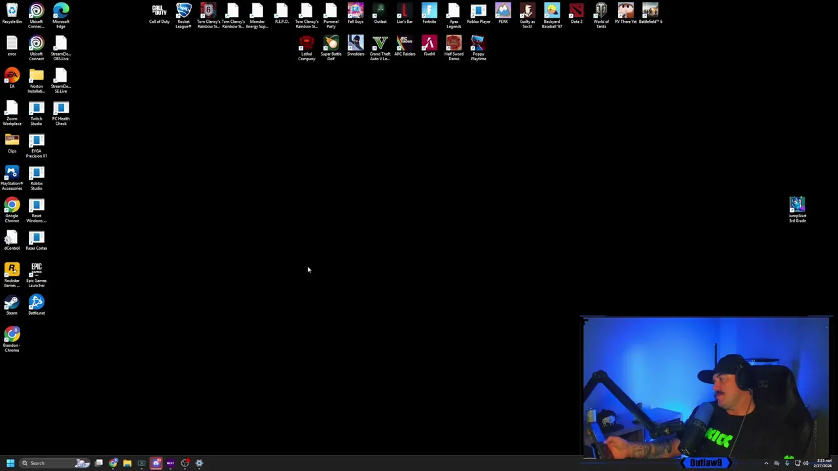838x471 pixels.
Task: Select the Roblox Studio desktop icon
Action: [36, 178]
